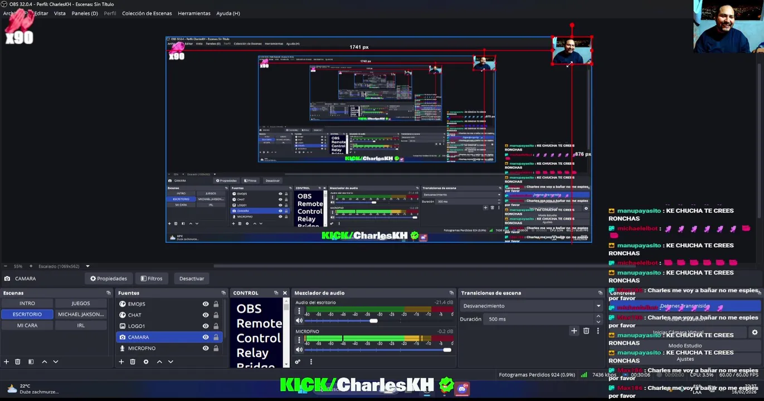Image resolution: width=764 pixels, height=401 pixels.
Task: Open the Desvanecimiento transition dropdown
Action: click(x=532, y=306)
